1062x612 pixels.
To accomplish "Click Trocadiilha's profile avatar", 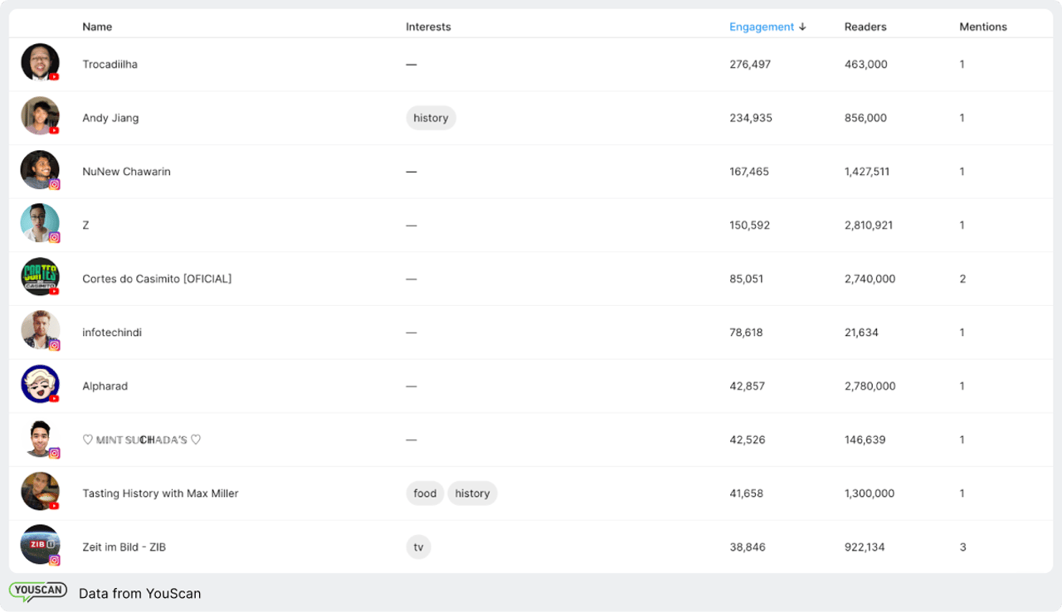I will click(x=40, y=62).
